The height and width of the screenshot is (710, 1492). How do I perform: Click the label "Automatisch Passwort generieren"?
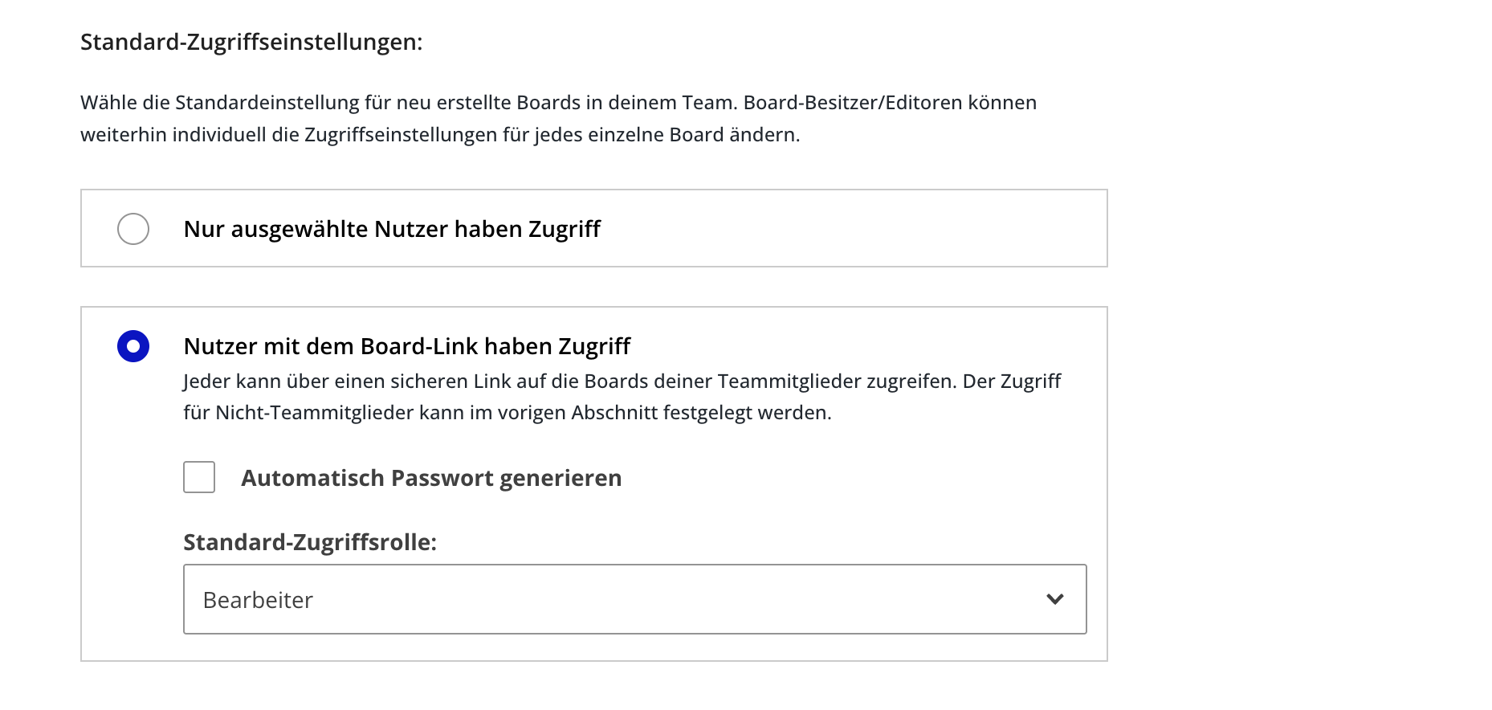click(430, 477)
